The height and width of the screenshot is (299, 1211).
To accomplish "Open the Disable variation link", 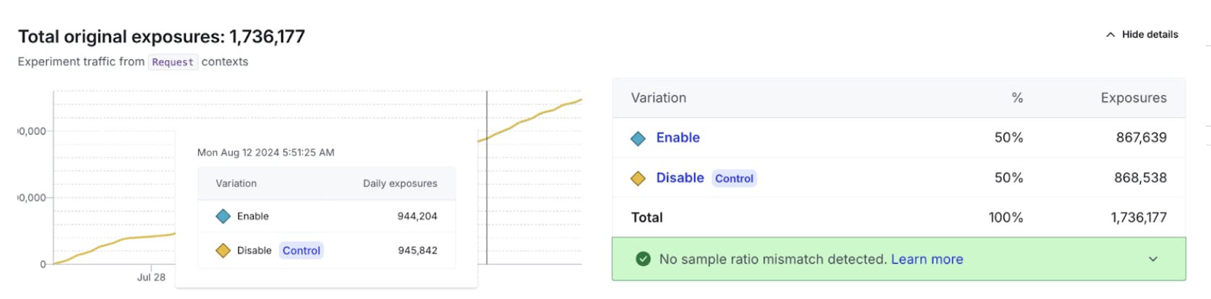I will pos(680,178).
